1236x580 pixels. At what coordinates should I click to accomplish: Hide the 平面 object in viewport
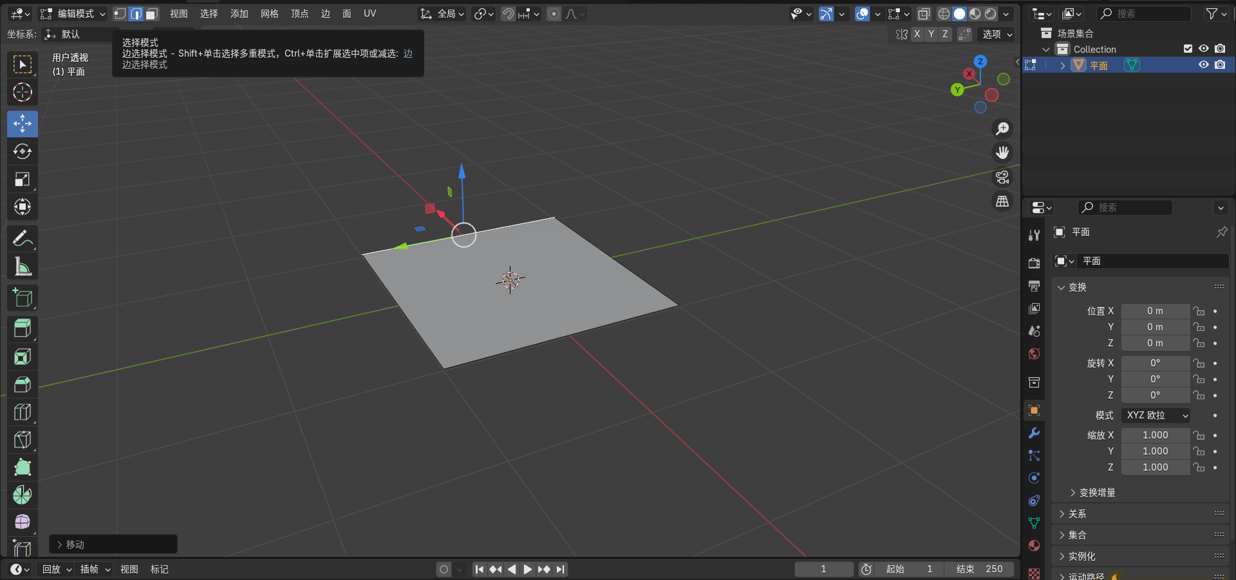pyautogui.click(x=1203, y=65)
